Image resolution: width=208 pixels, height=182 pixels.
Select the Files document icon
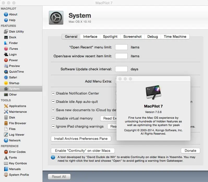click(x=6, y=129)
